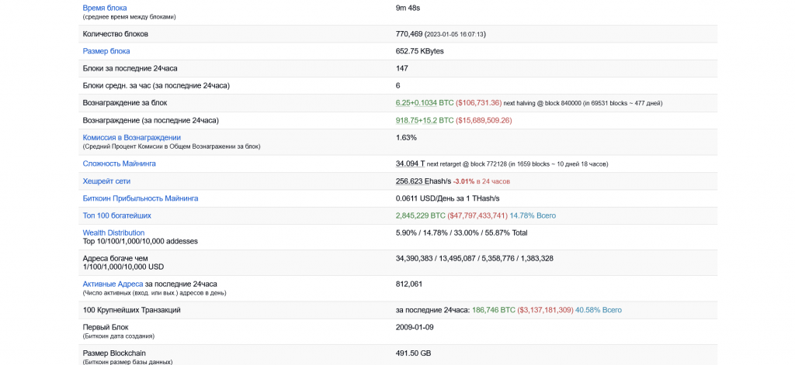
Task: Follow the Wealth Distribution link
Action: click(x=113, y=232)
